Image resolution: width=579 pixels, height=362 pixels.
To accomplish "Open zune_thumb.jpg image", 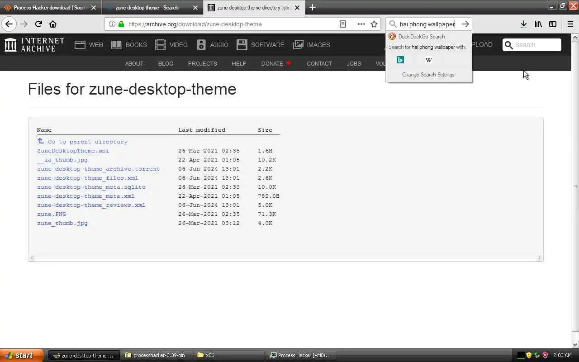I will pos(62,223).
